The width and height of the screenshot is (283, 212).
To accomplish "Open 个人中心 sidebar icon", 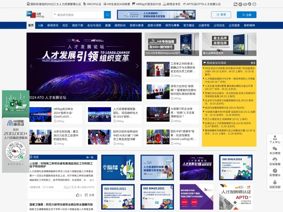I will (x=275, y=139).
